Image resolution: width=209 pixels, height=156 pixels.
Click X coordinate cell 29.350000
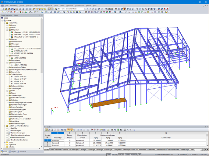tap(96, 141)
